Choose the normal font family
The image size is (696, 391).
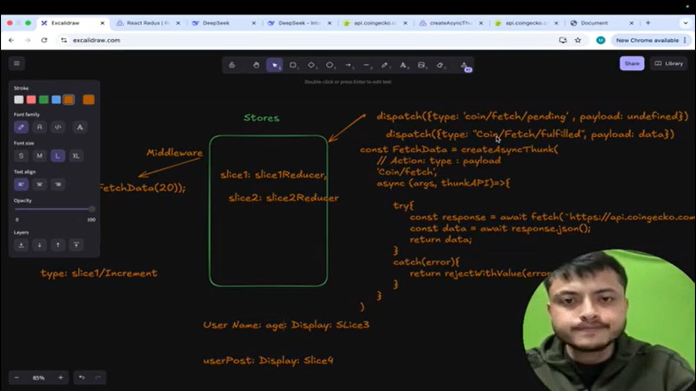coord(39,127)
